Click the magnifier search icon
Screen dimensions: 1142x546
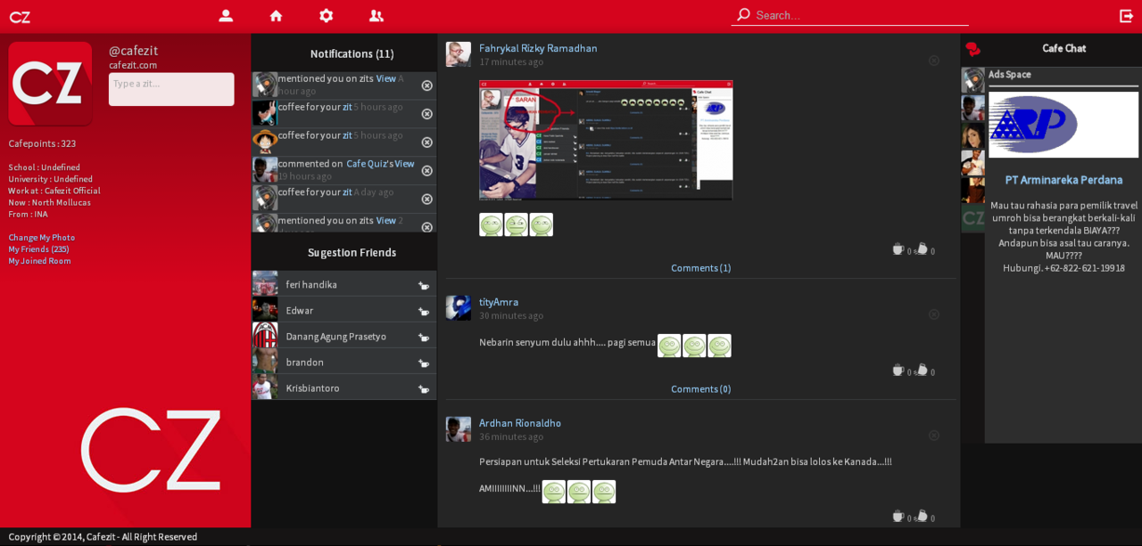pyautogui.click(x=743, y=14)
